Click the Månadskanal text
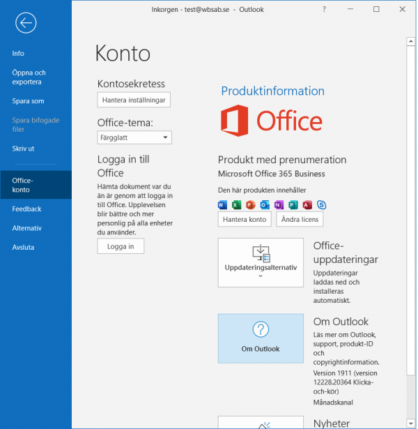The image size is (418, 429). point(333,402)
